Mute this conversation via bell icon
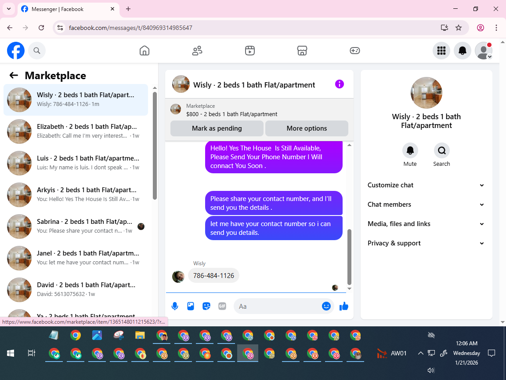 (410, 150)
